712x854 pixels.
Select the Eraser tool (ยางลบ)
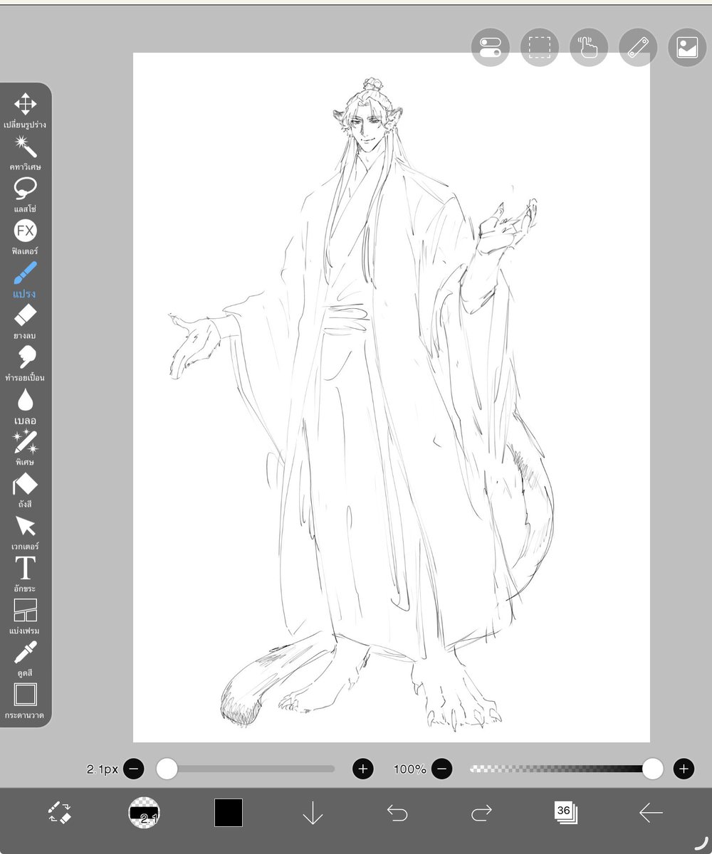(26, 321)
